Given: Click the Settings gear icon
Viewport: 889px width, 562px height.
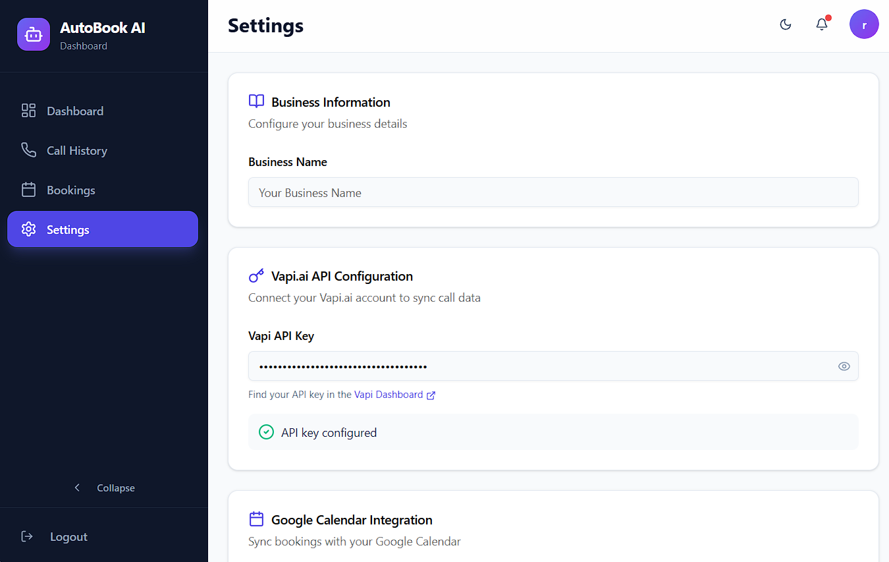Looking at the screenshot, I should [28, 229].
